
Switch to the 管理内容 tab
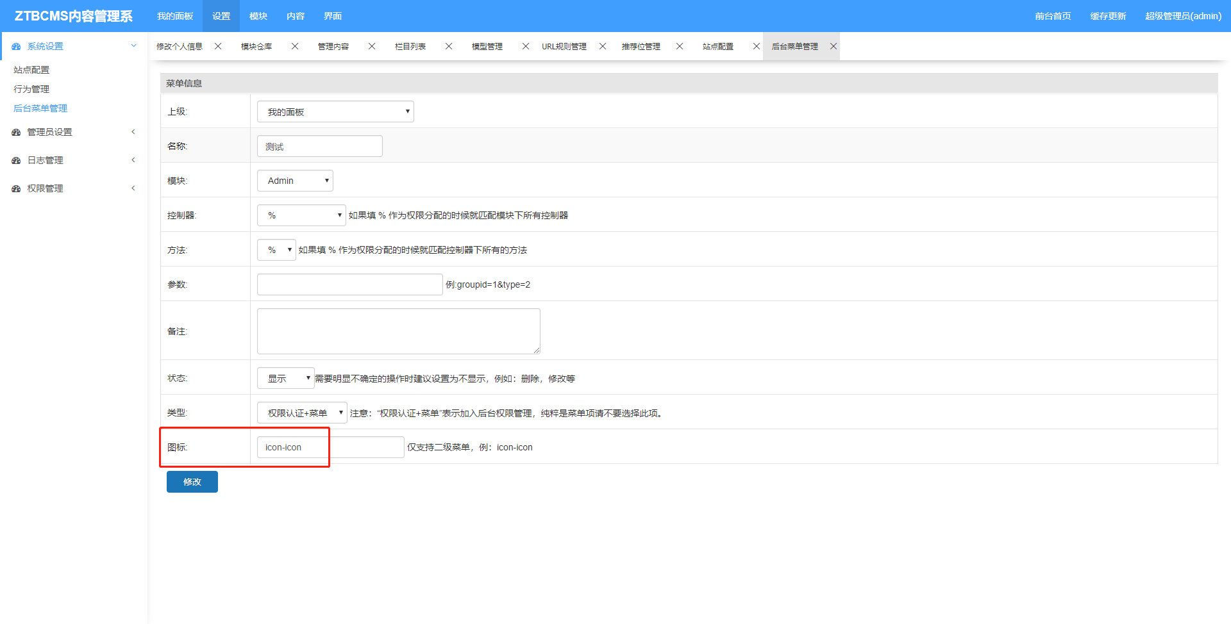[333, 47]
